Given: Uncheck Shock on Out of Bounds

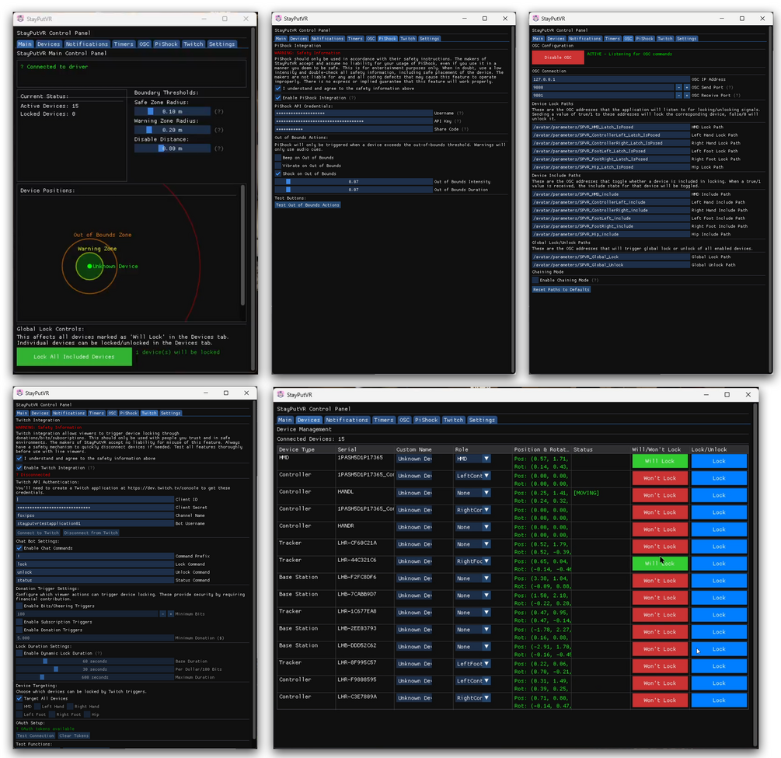Looking at the screenshot, I should (x=278, y=173).
